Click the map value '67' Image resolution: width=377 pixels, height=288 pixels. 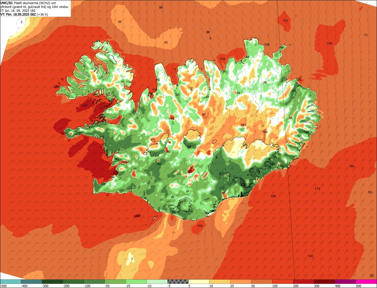pyautogui.click(x=204, y=115)
